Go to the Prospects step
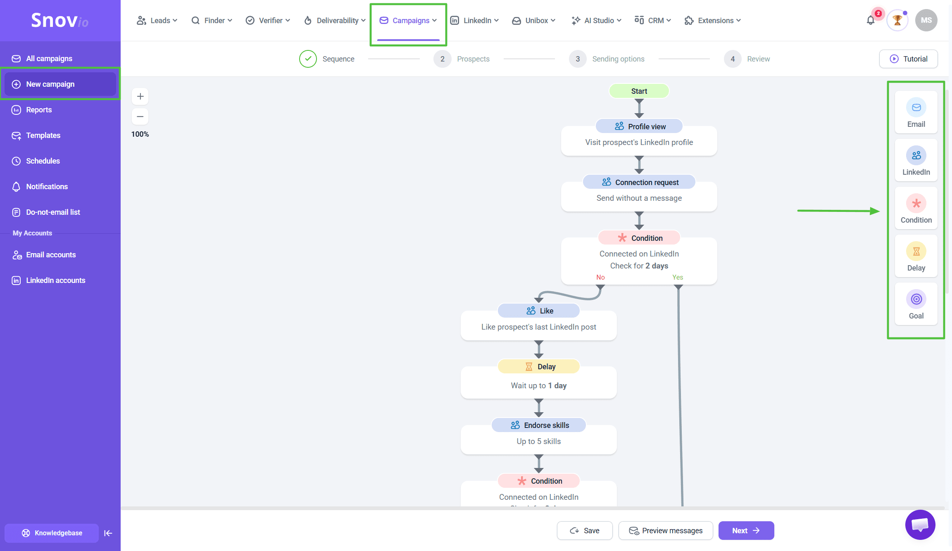Viewport: 952px width, 551px height. [462, 59]
